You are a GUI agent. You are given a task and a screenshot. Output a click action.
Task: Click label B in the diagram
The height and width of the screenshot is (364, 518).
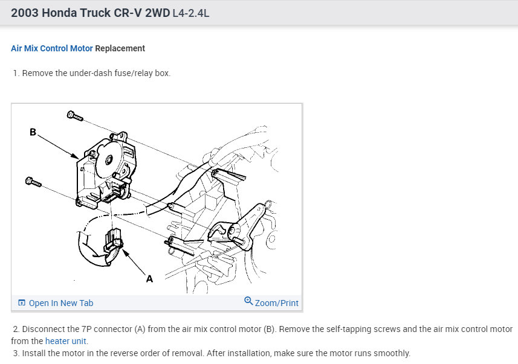pos(33,132)
